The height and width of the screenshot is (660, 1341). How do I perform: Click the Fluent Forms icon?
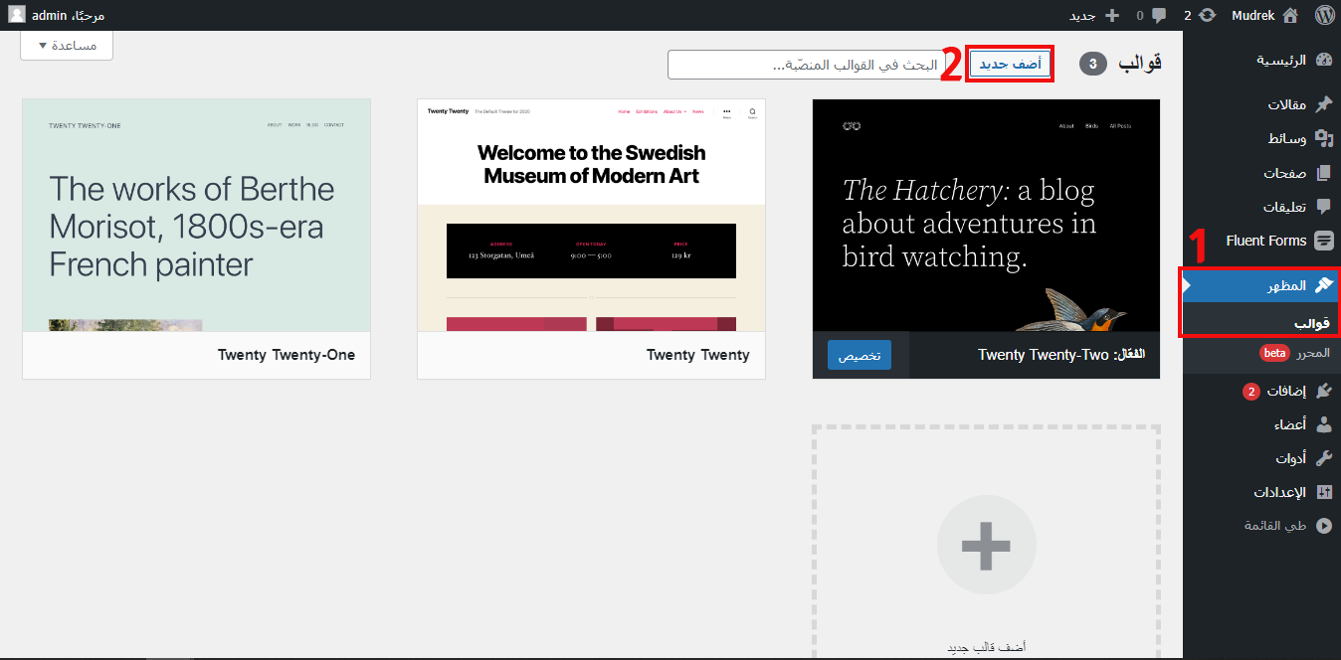tap(1323, 241)
